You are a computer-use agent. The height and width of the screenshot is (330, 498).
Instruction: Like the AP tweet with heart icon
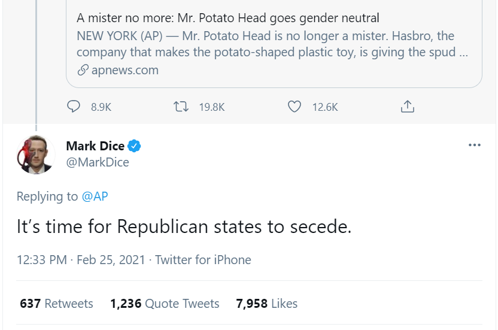294,107
